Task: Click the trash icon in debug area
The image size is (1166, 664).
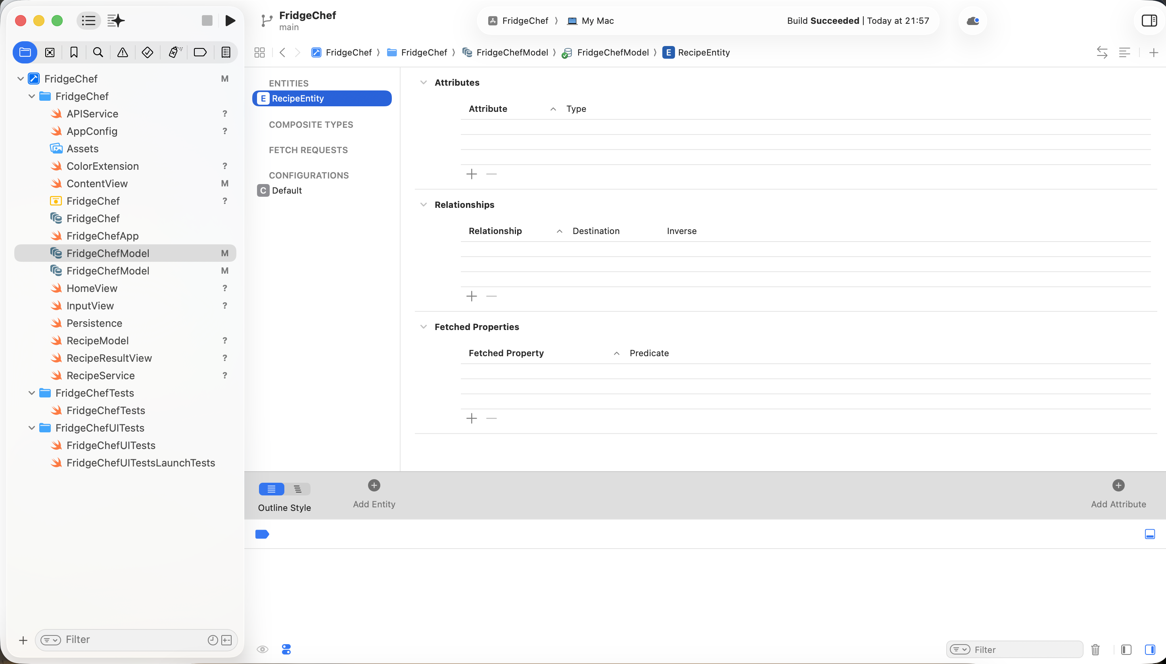Action: pos(1095,649)
